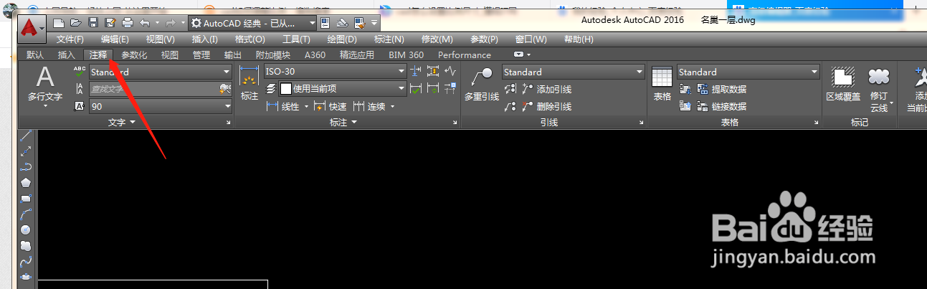Click the tolerance dimension icon
The height and width of the screenshot is (289, 927).
click(433, 71)
